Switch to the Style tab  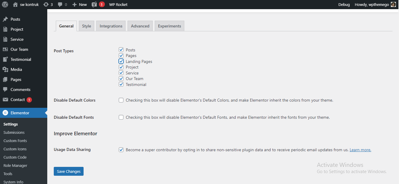tap(87, 26)
